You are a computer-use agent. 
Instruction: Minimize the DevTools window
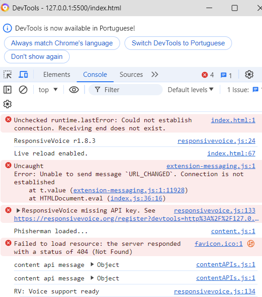coord(209,8)
